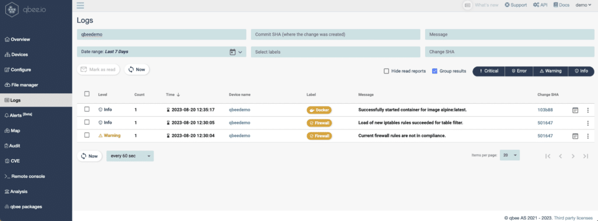Image resolution: width=598 pixels, height=221 pixels.
Task: Click the Commit SHA filter field
Action: pos(335,34)
